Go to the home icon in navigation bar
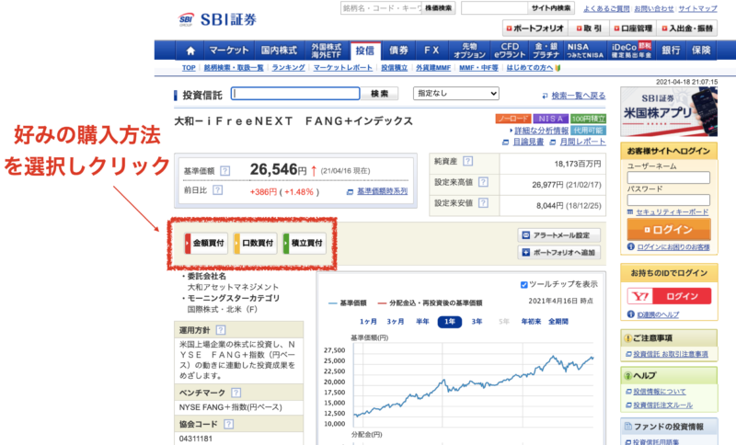This screenshot has height=445, width=736. 190,51
